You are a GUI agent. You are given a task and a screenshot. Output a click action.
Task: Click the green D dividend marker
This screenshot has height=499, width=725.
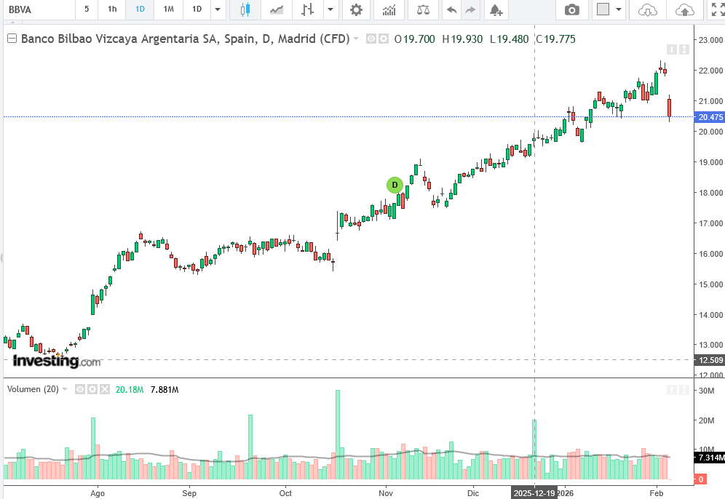coord(395,185)
